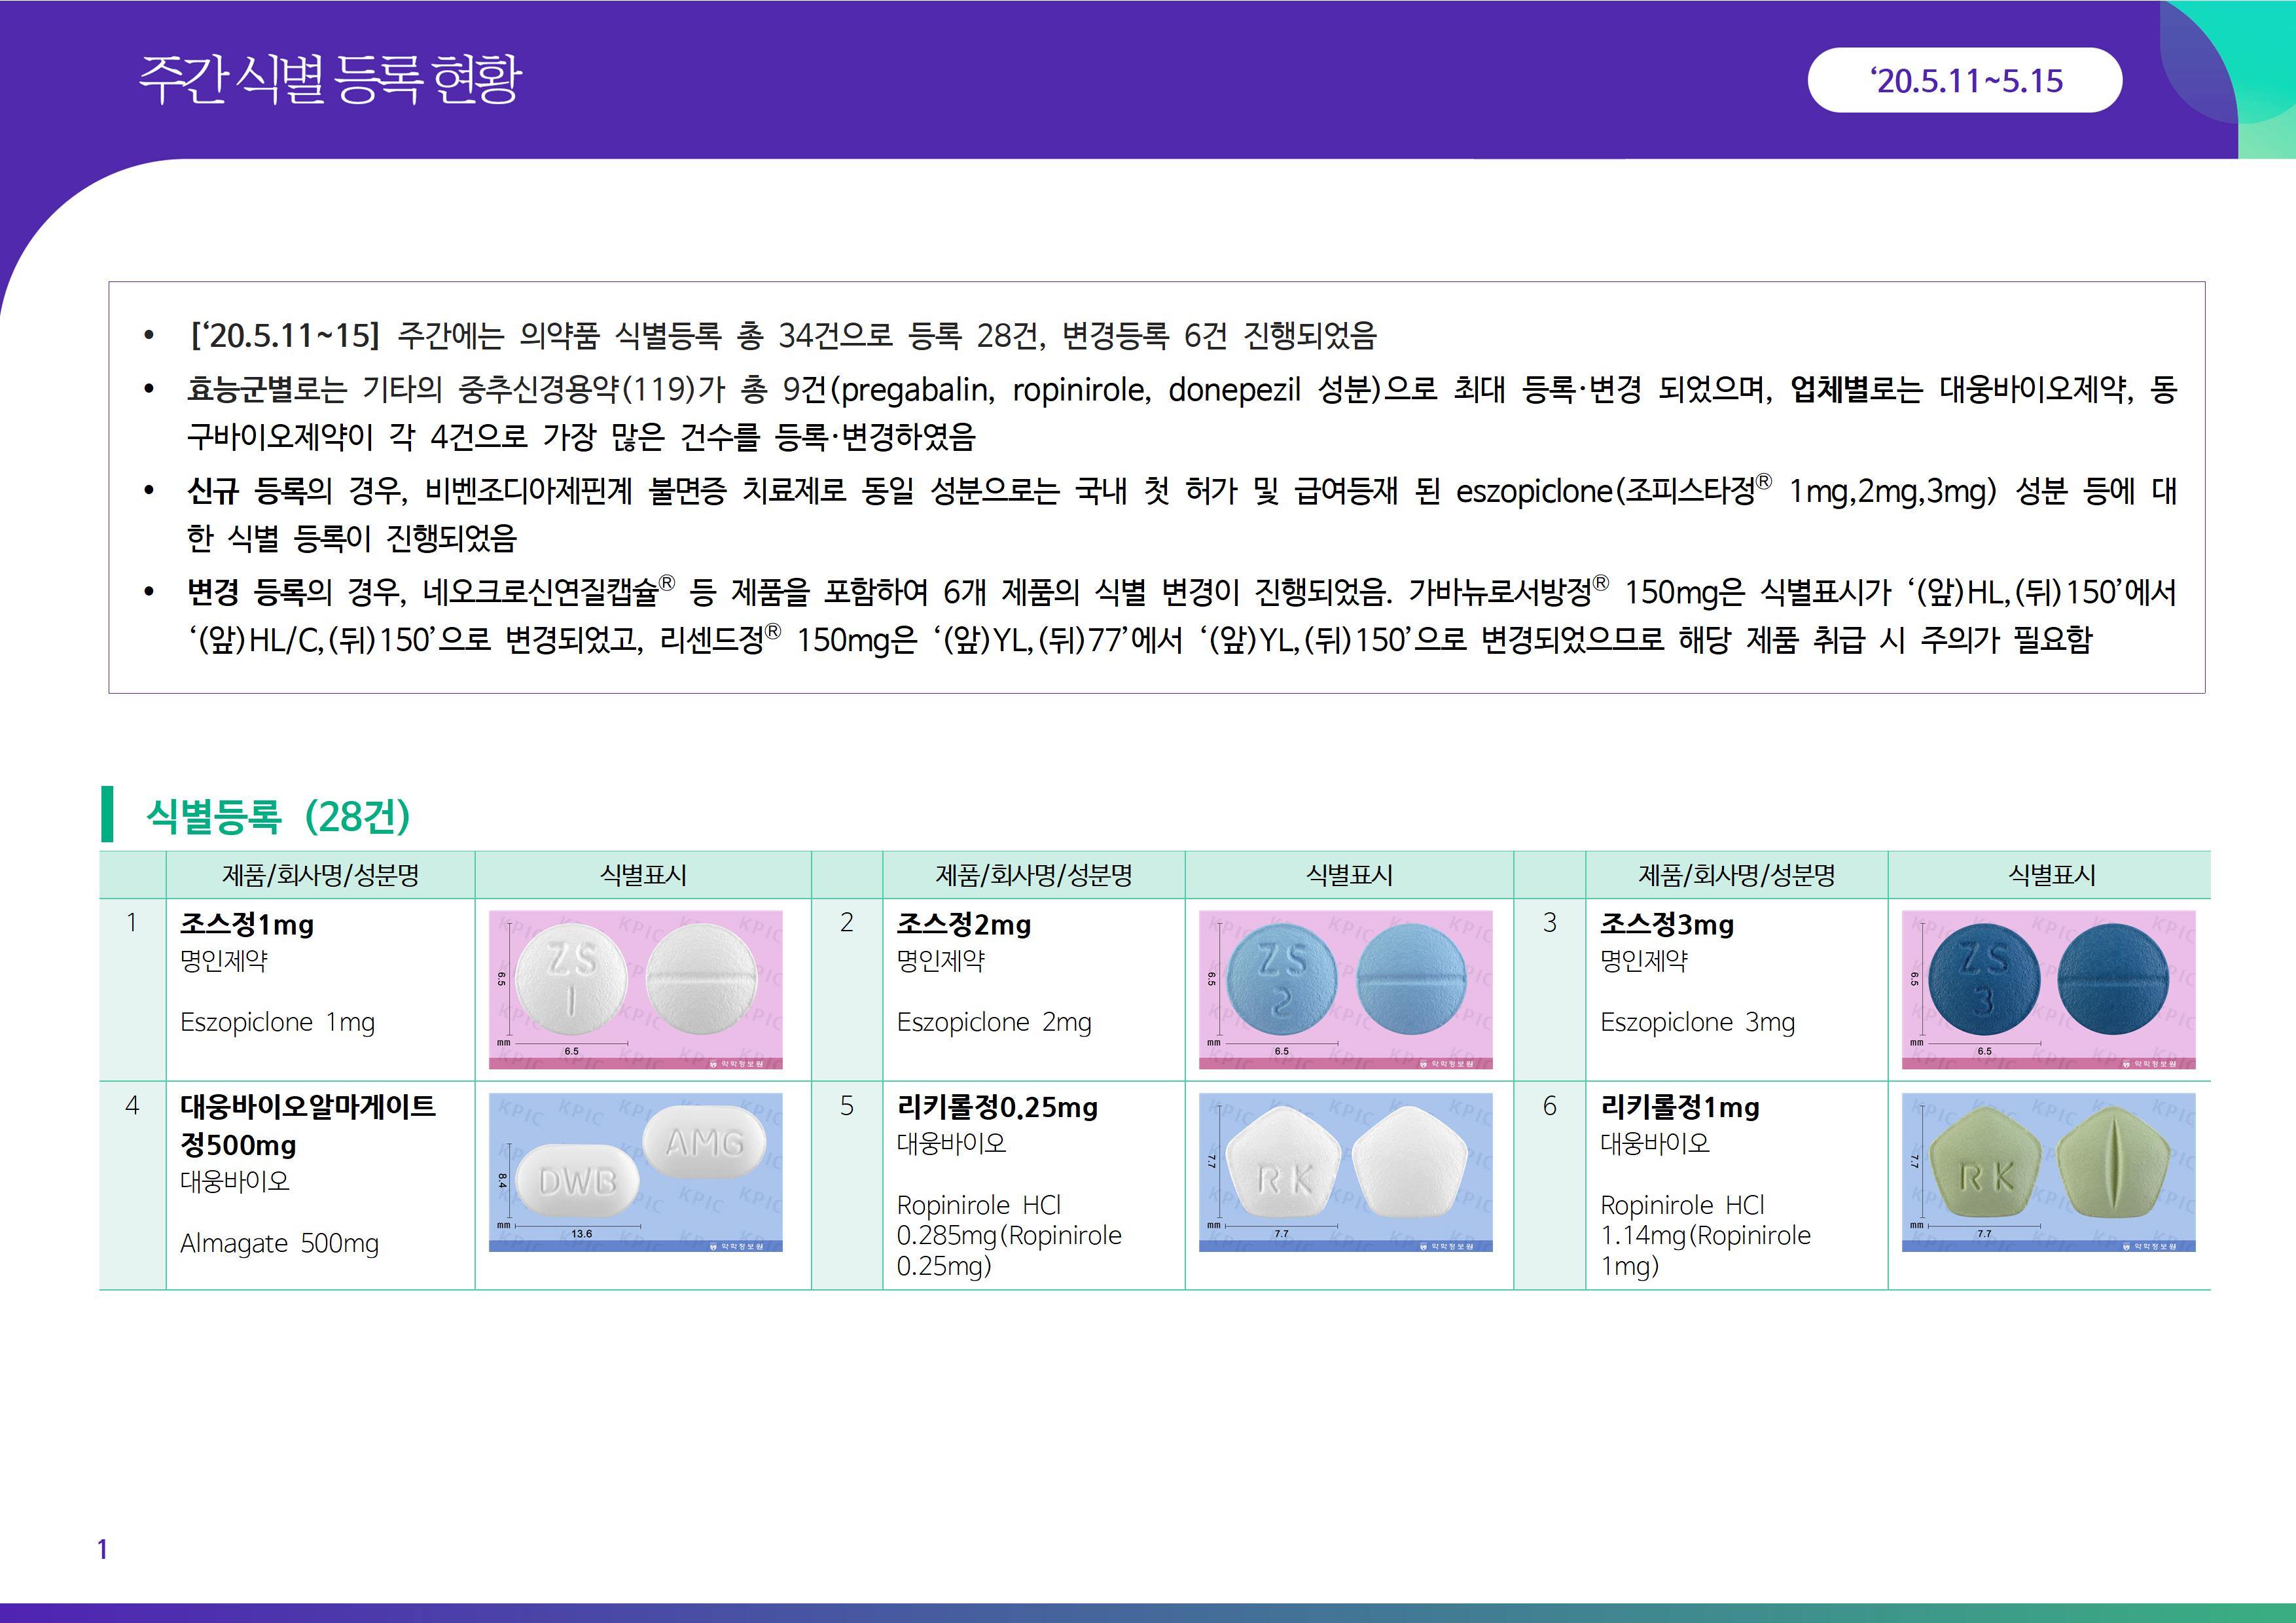Click the Almagate 500mg ingredient text
2296x1623 pixels.
pyautogui.click(x=279, y=1243)
